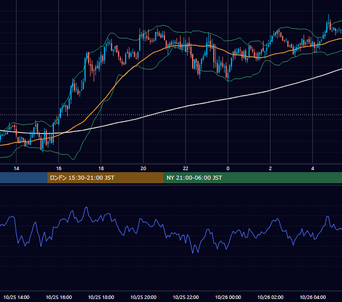
Task: Click the 10/25 22:00 date label
Action: 186,297
